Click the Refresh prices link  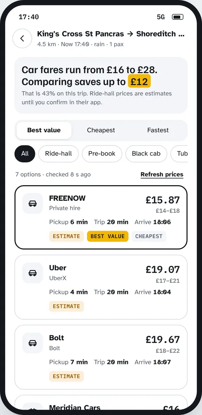[162, 175]
